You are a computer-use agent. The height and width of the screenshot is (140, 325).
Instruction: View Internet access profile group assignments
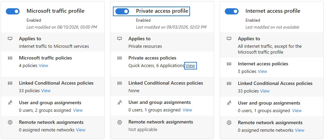(x=297, y=111)
